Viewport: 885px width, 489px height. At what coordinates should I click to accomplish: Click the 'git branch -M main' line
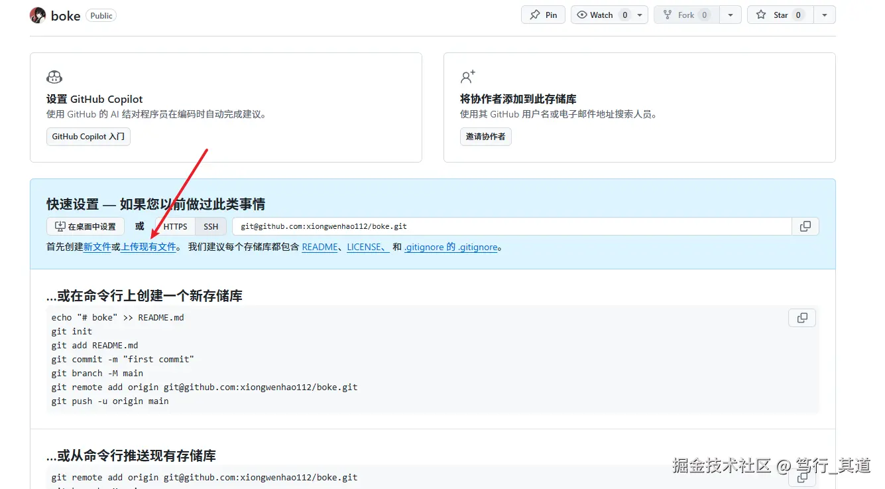pyautogui.click(x=97, y=373)
